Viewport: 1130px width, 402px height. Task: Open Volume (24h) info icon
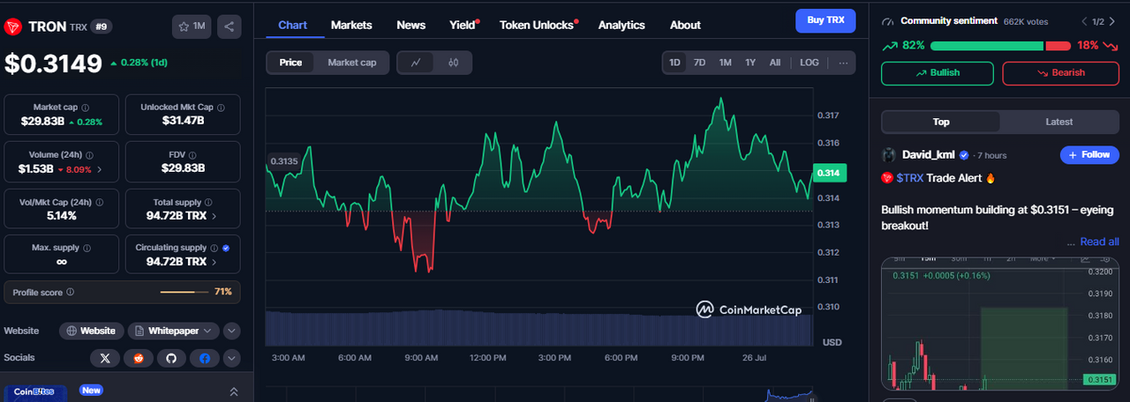[90, 154]
